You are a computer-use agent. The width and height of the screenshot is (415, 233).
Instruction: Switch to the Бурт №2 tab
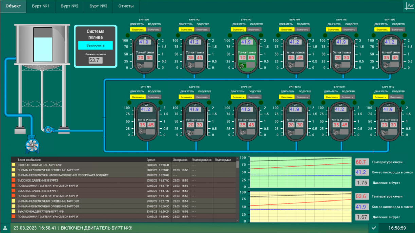pos(70,6)
